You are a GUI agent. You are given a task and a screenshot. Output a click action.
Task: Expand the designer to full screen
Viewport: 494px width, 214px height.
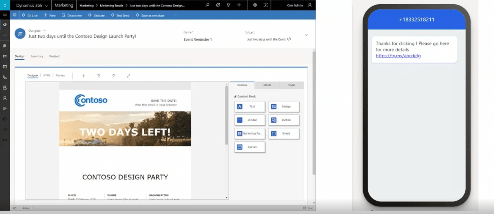coord(128,76)
